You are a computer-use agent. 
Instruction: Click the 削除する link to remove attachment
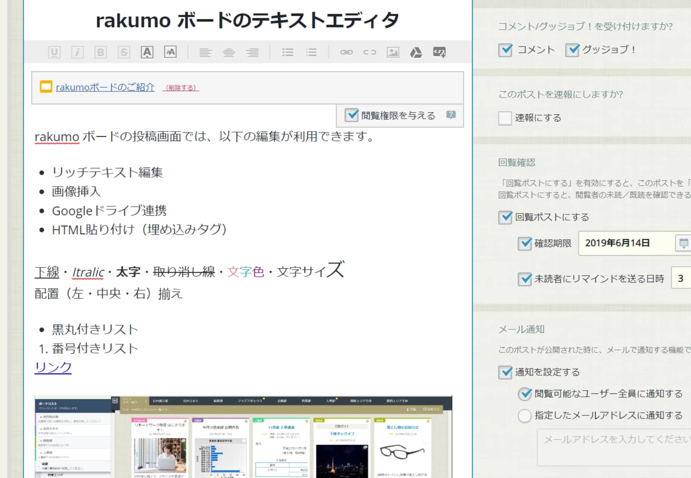(181, 88)
